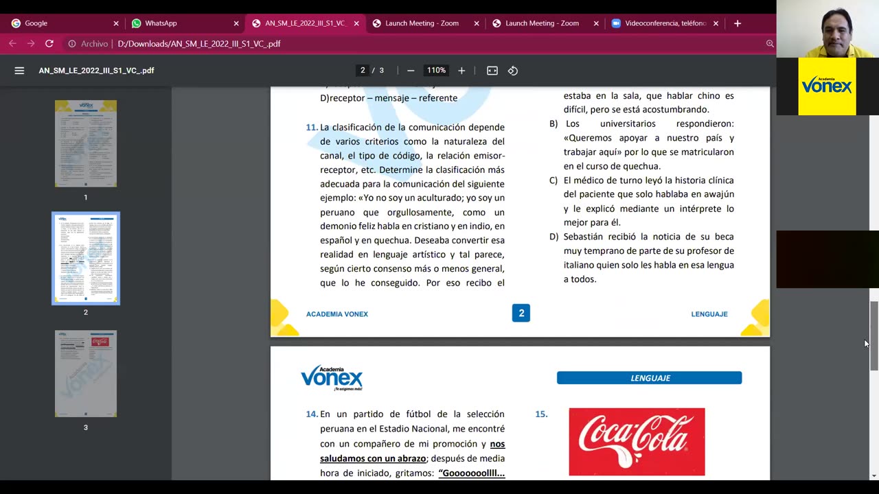This screenshot has height=494, width=879.
Task: Click the file info icon next to Archivo
Action: 71,43
